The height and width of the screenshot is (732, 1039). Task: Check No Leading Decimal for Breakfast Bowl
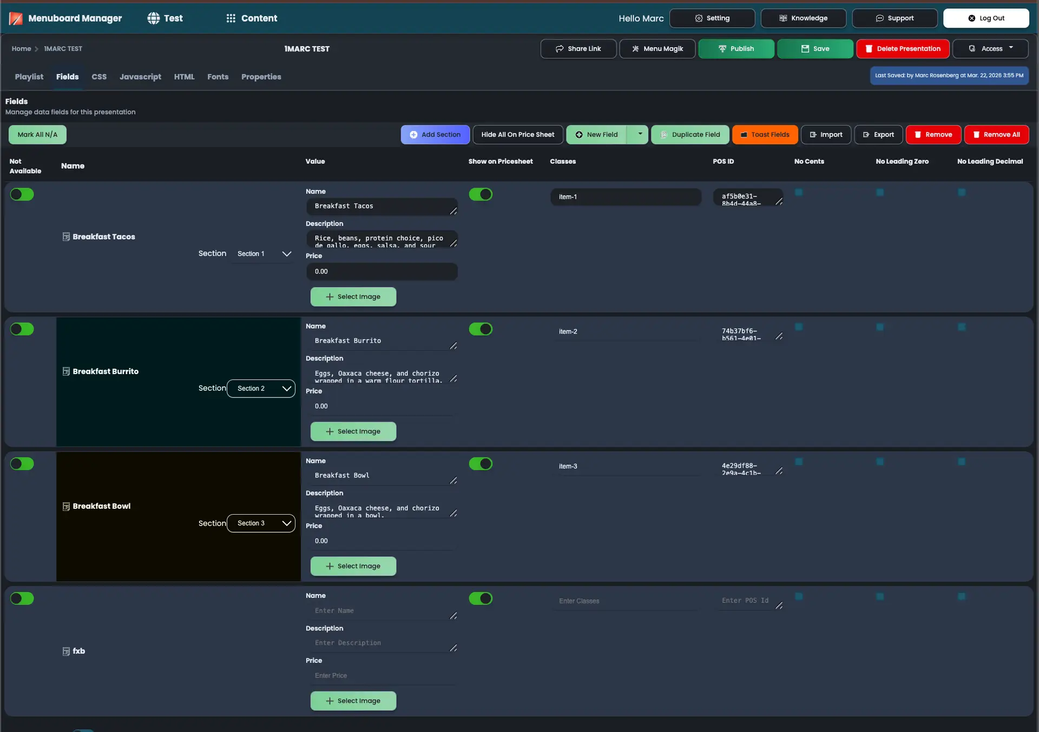coord(962,462)
